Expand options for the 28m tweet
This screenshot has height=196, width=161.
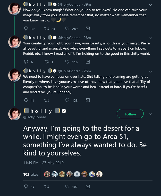tap(150, 38)
